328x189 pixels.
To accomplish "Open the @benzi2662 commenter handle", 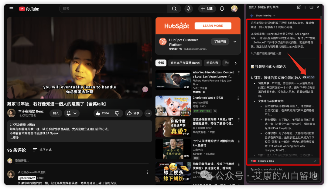I will pyautogui.click(x=27, y=178).
